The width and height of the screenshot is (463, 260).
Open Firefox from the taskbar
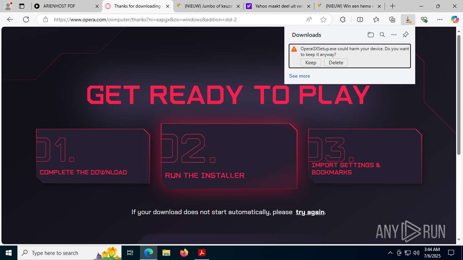pos(184,253)
